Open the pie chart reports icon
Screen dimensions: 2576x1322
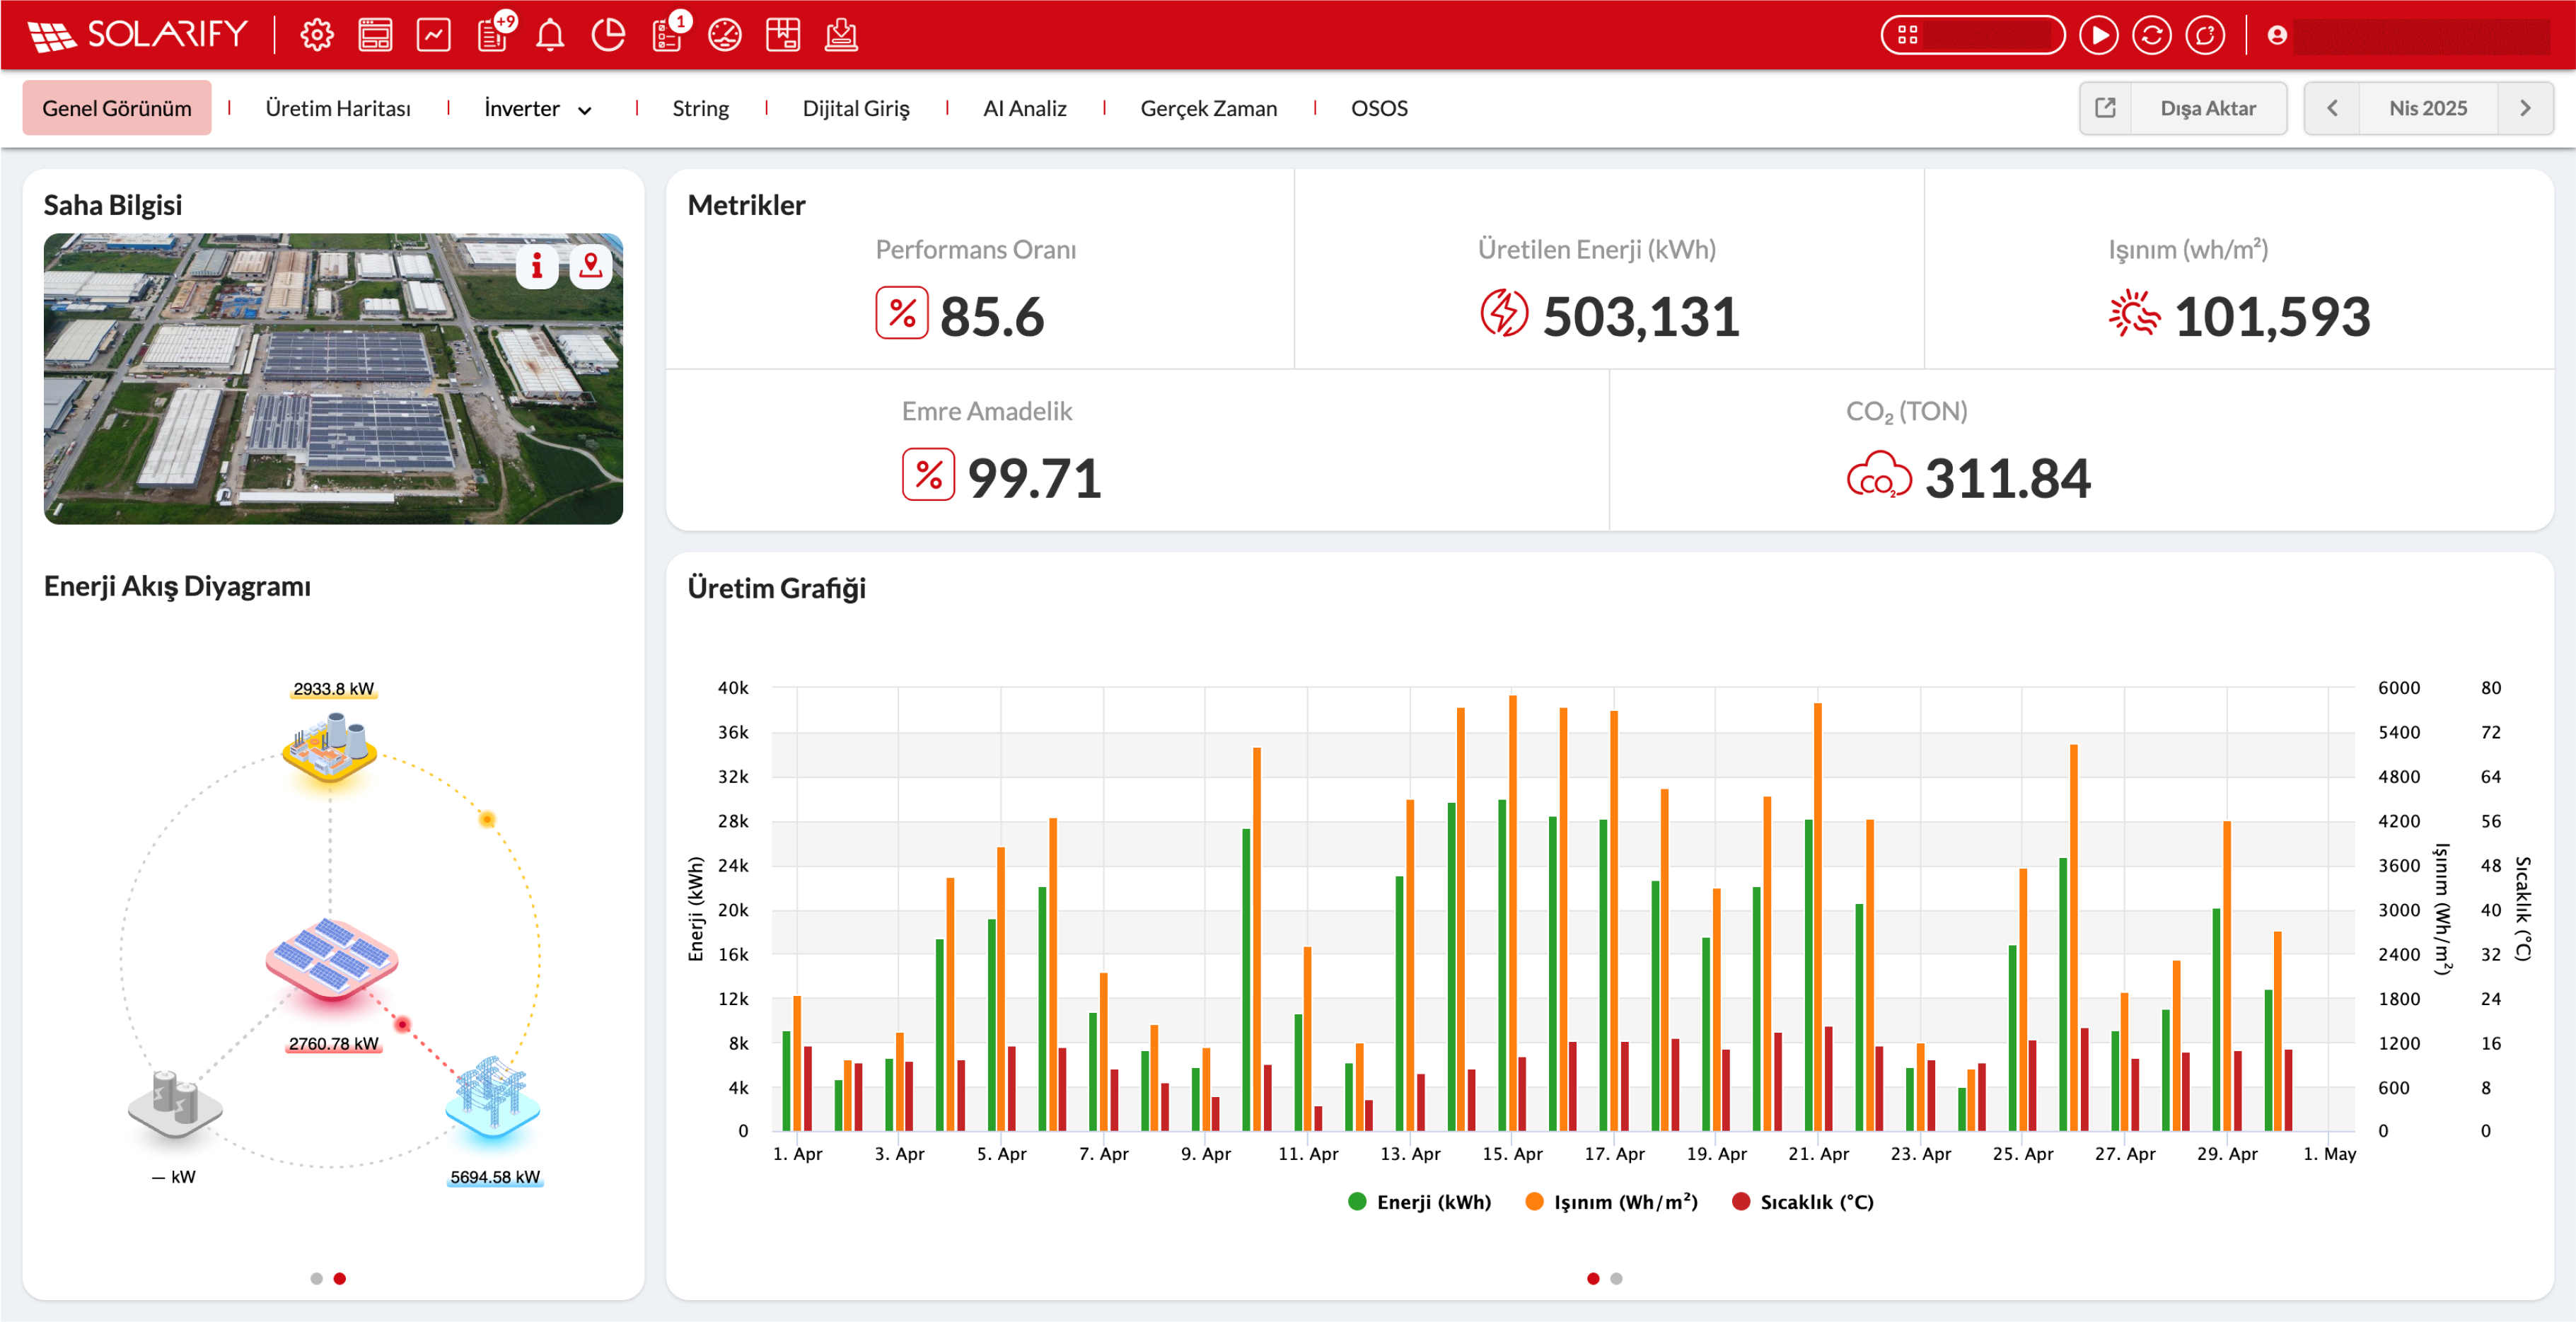click(x=607, y=35)
